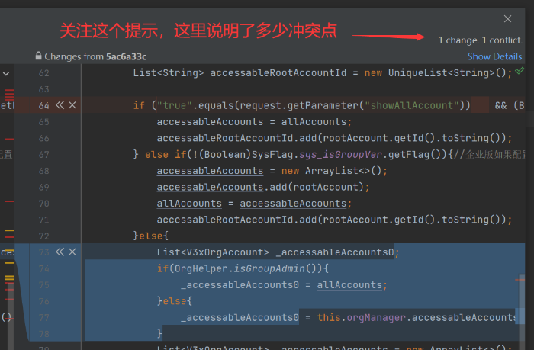534x350 pixels.
Task: Close the merge notification panel
Action: tap(508, 18)
